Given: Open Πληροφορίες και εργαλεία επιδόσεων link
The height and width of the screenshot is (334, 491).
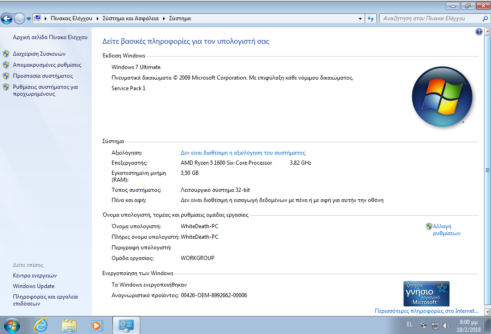Looking at the screenshot, I should click(45, 300).
